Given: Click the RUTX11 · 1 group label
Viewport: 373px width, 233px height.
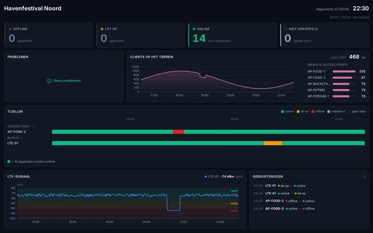Looking at the screenshot, I should [15, 138].
